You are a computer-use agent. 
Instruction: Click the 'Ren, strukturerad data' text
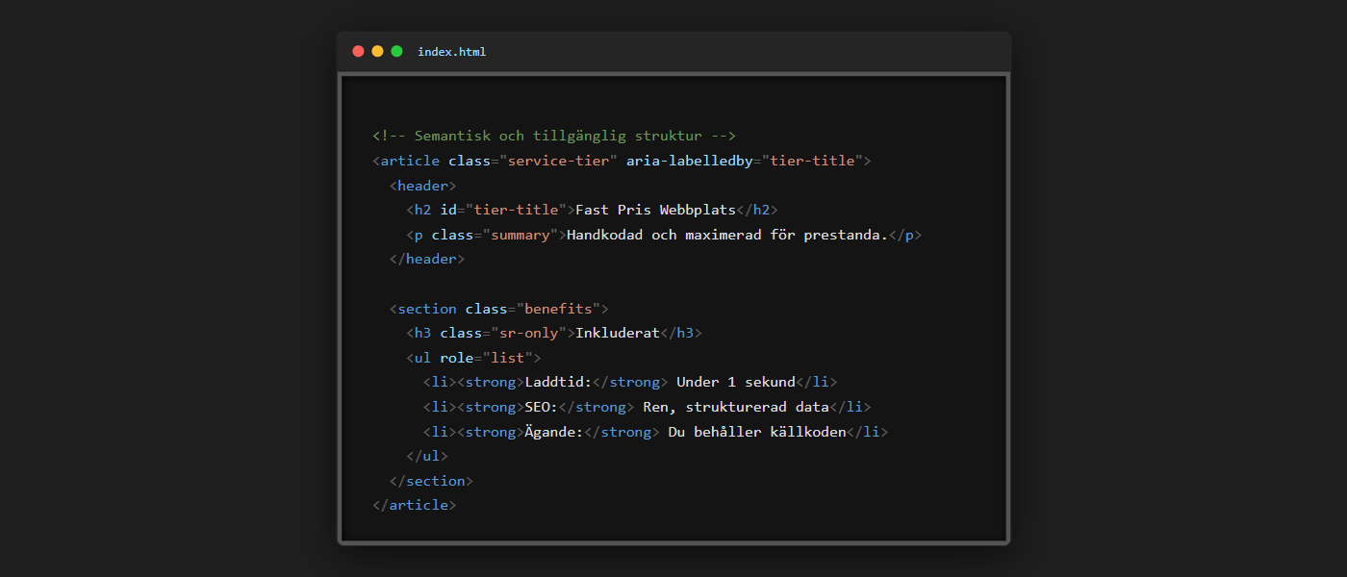pos(736,407)
